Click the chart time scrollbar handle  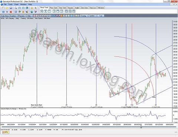coord(141,127)
